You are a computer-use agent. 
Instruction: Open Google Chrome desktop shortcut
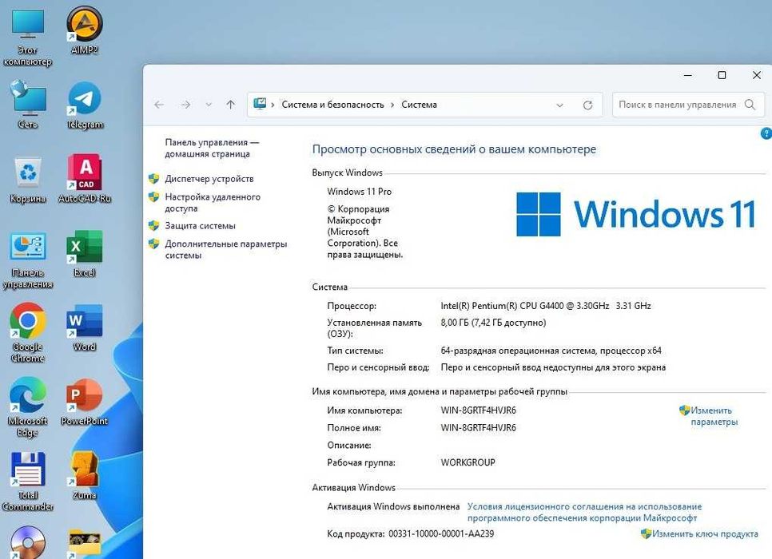(27, 333)
